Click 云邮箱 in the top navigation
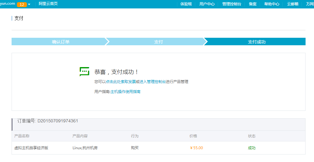Image resolution: width=314 pixels, height=162 pixels. 293,4
